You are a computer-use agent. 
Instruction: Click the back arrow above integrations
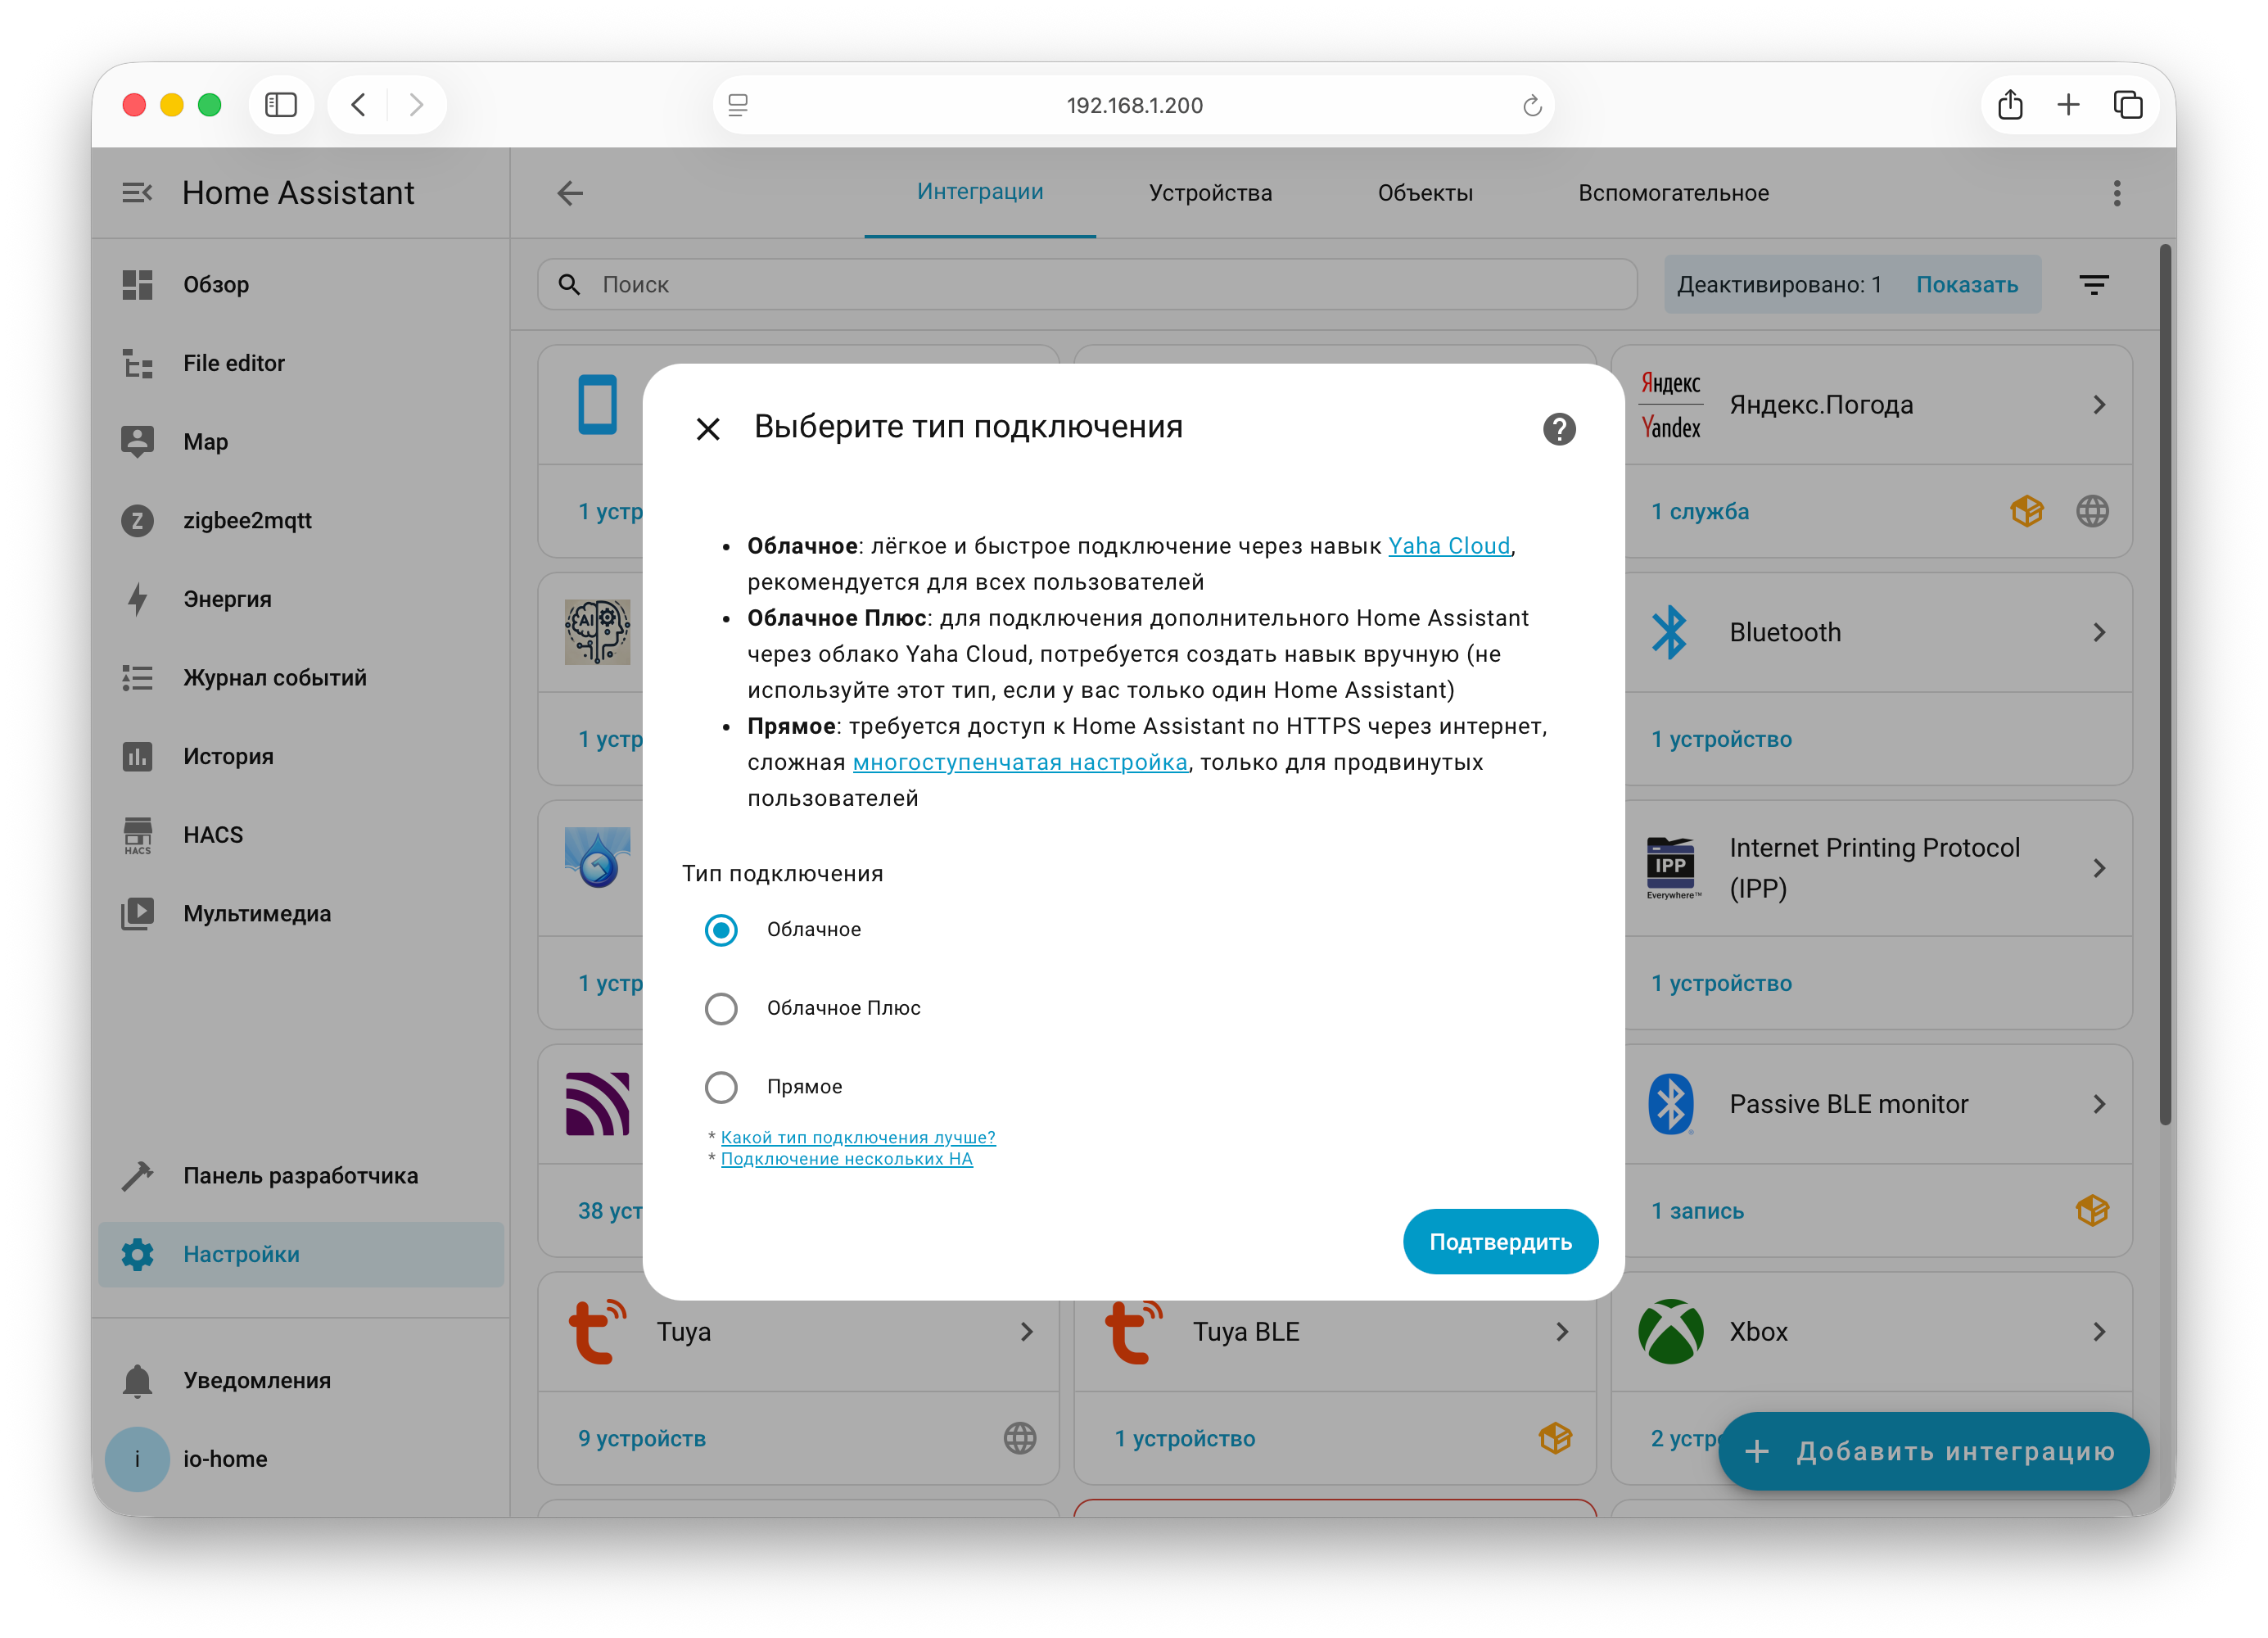(x=570, y=193)
